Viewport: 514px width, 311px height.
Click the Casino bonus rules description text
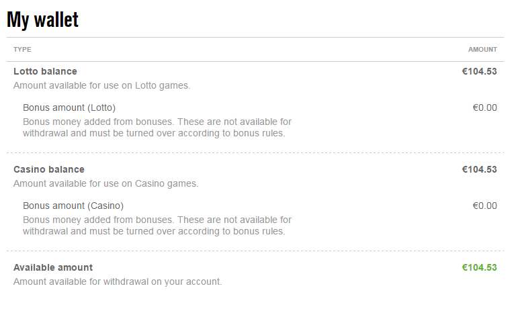click(x=157, y=226)
